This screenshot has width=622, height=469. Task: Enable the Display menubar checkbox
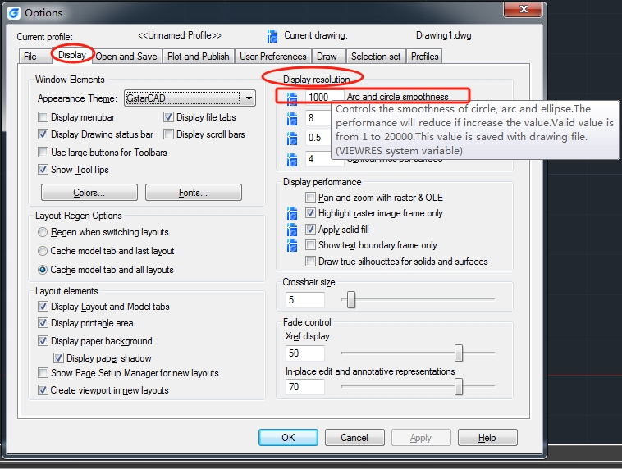(x=43, y=118)
